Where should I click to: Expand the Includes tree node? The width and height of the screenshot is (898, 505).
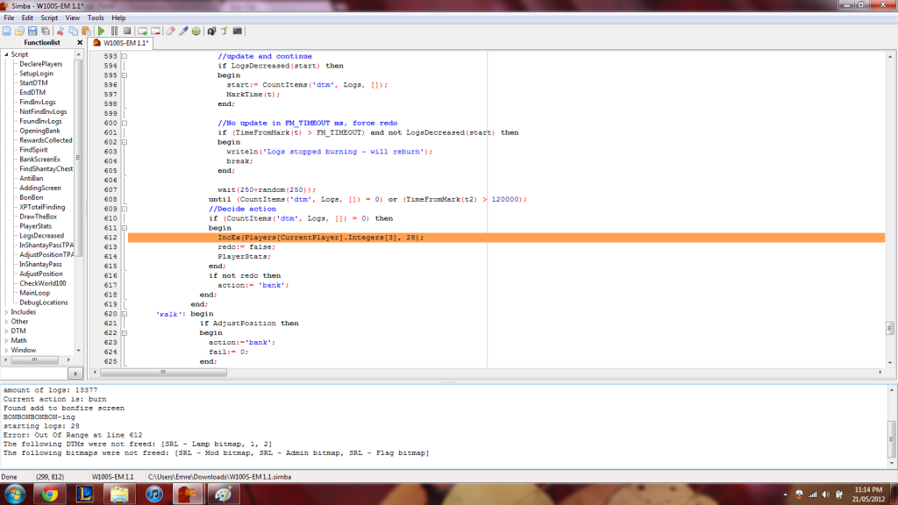point(6,312)
